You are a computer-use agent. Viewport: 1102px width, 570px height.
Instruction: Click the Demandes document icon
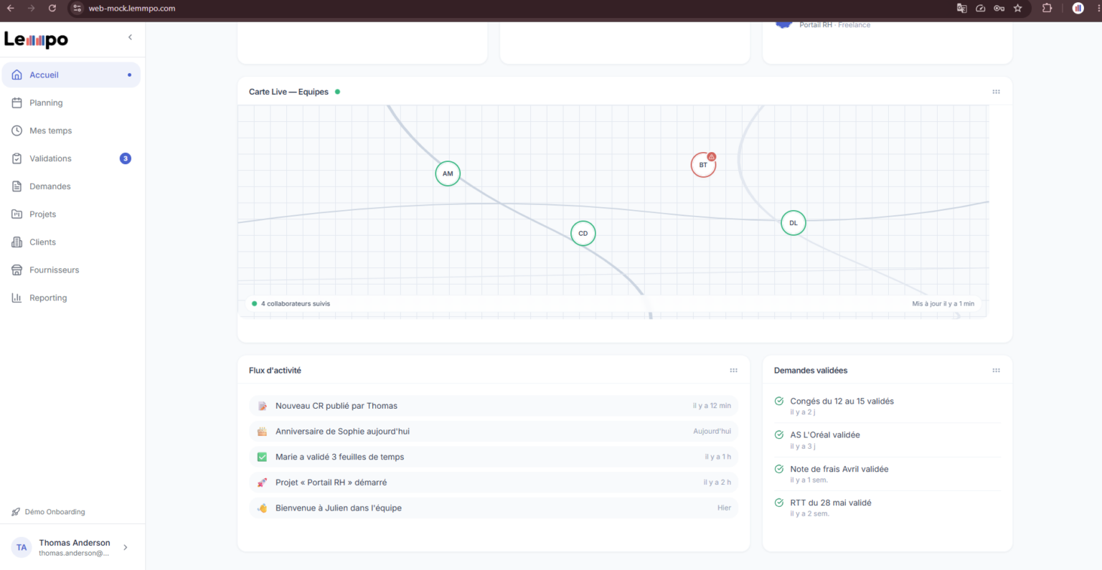coord(17,186)
